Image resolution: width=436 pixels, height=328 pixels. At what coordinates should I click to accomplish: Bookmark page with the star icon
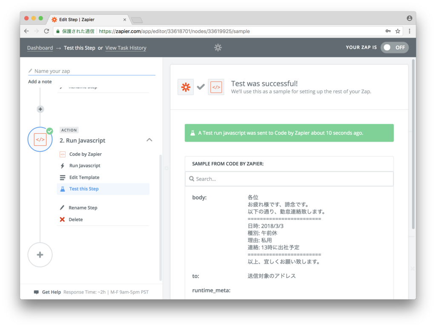398,31
